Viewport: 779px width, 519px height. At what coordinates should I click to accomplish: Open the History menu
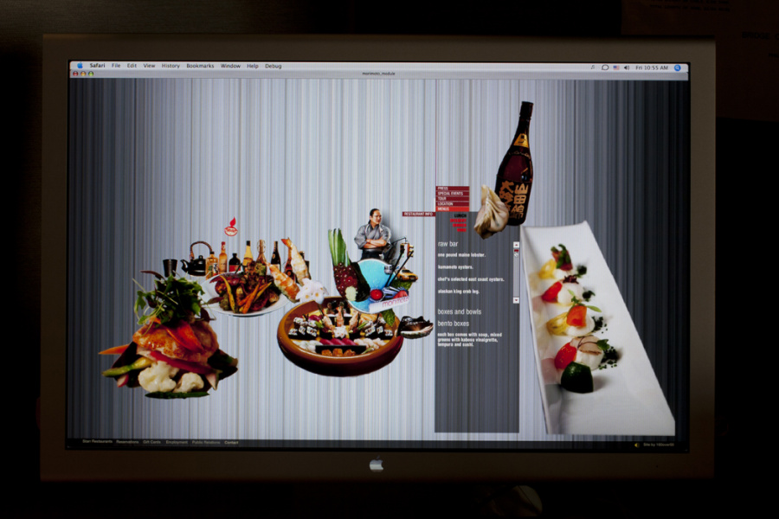point(171,66)
